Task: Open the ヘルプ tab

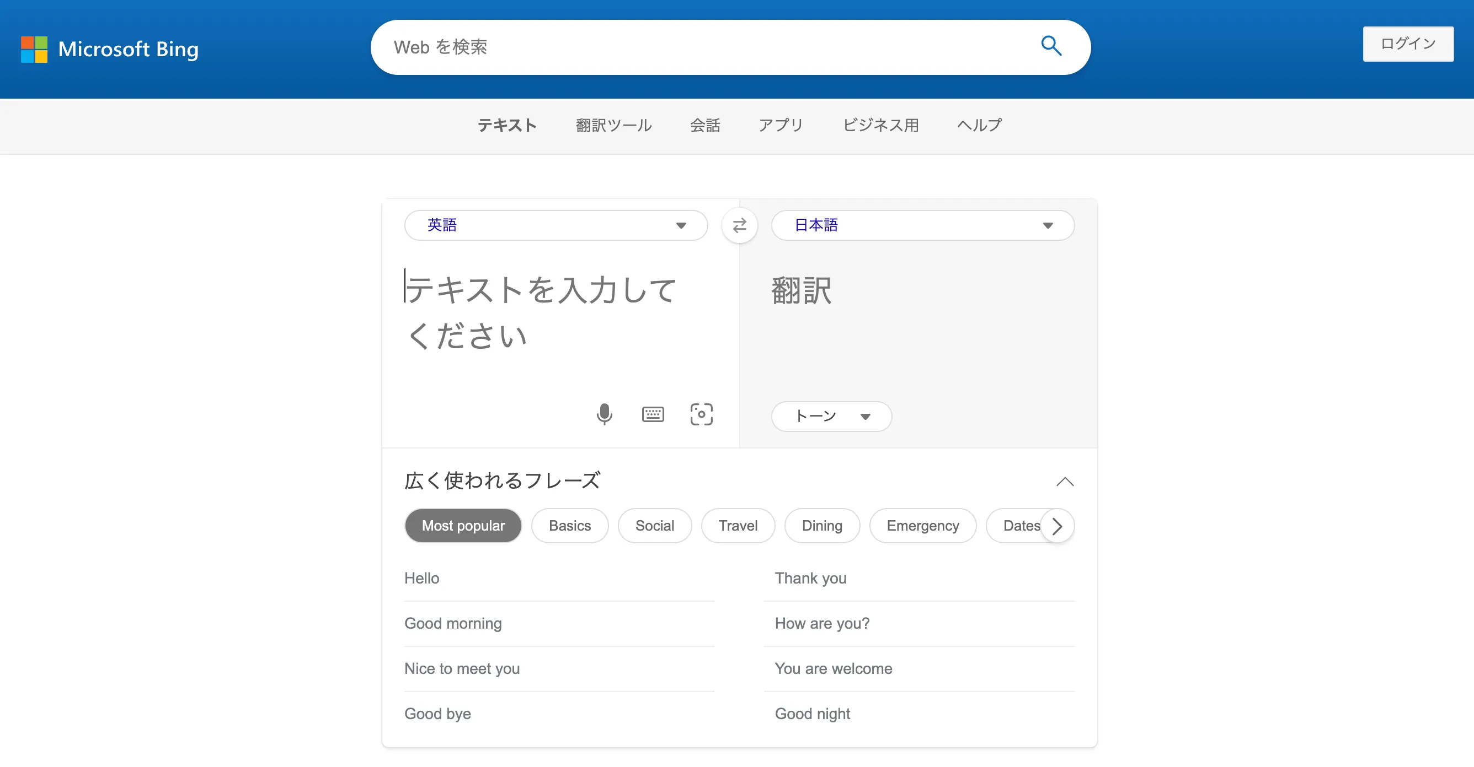Action: pos(980,125)
